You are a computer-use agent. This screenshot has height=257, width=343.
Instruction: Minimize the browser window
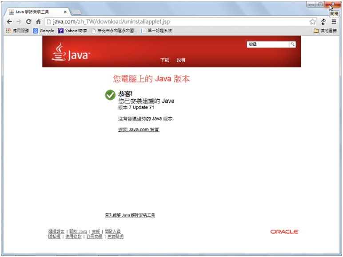click(311, 4)
